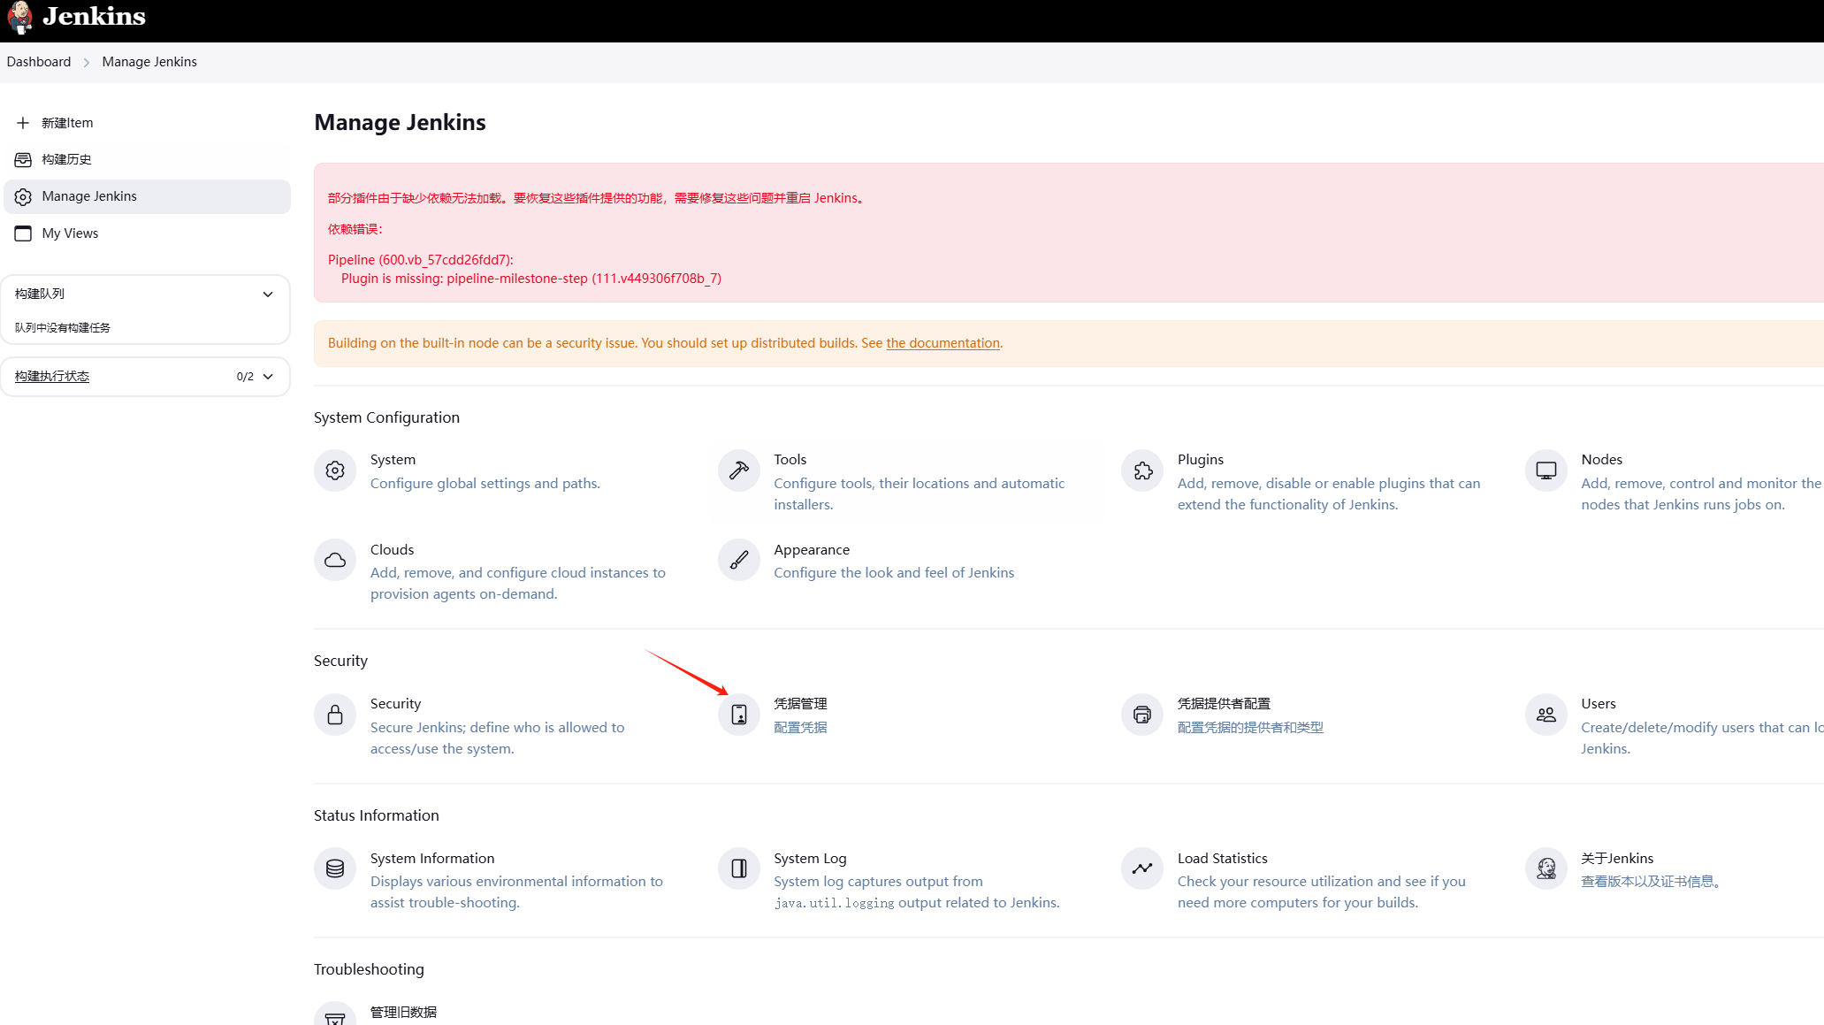1824x1025 pixels.
Task: Open the Load Statistics graph icon
Action: point(1142,868)
